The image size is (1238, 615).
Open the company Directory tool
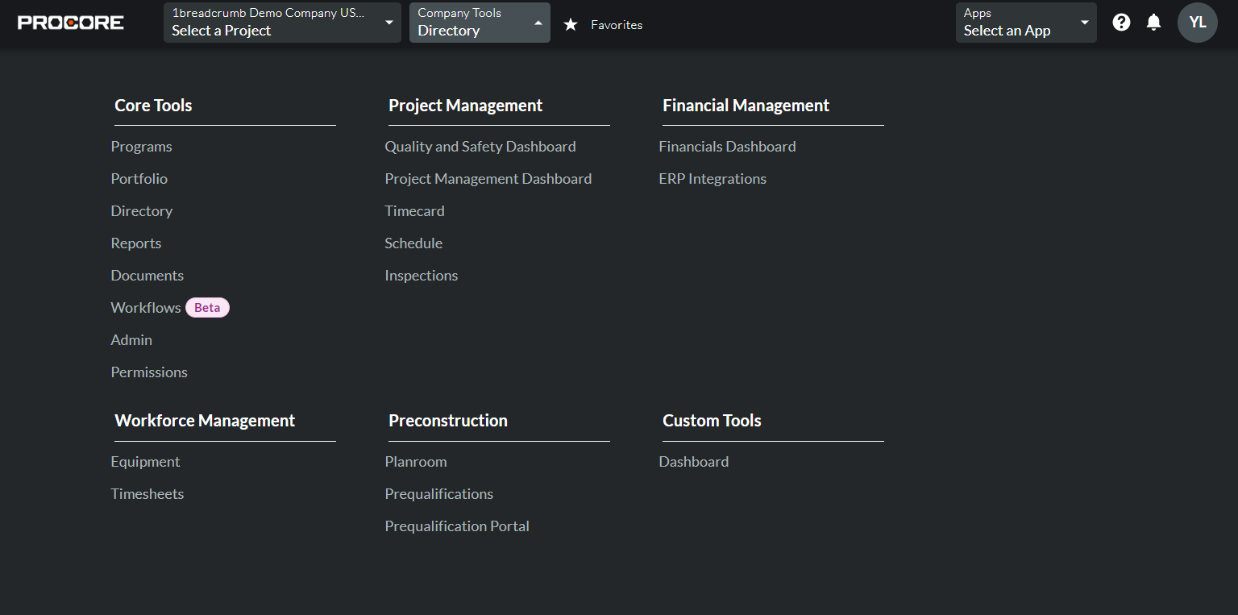[x=142, y=210]
